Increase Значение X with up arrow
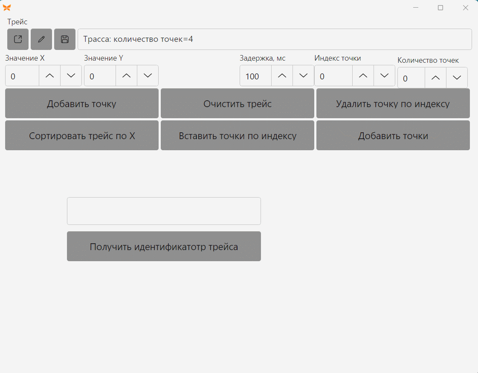Image resolution: width=478 pixels, height=373 pixels. point(50,76)
